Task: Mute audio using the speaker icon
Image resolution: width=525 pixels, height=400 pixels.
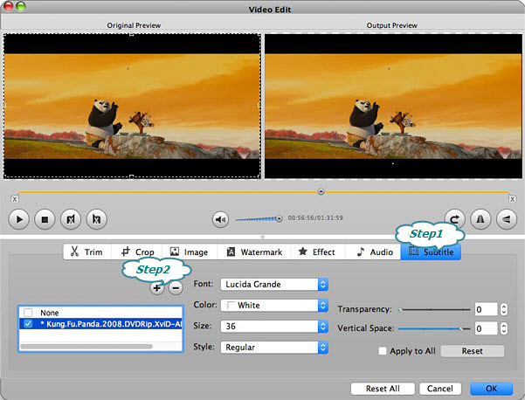Action: [x=220, y=219]
